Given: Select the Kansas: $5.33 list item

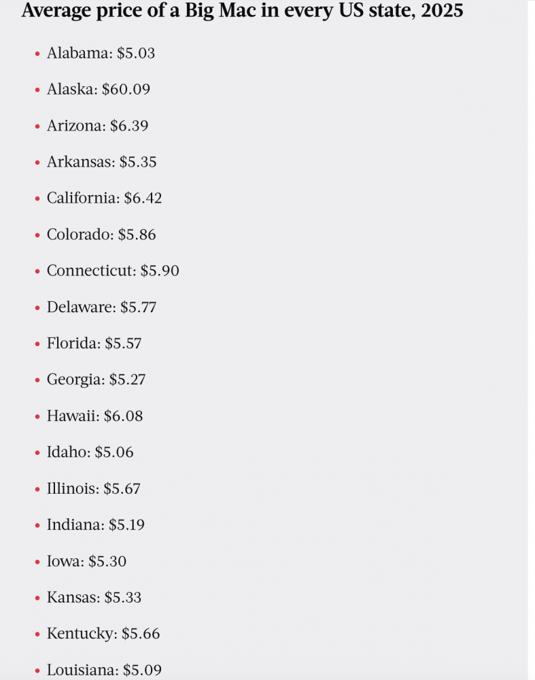Looking at the screenshot, I should pos(94,598).
